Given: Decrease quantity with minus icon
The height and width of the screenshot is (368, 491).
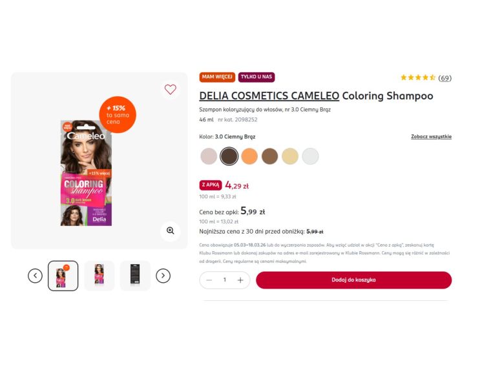Looking at the screenshot, I should (x=209, y=280).
